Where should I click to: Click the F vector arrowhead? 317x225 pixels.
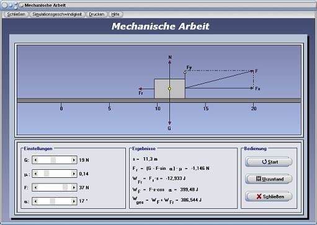coord(252,71)
